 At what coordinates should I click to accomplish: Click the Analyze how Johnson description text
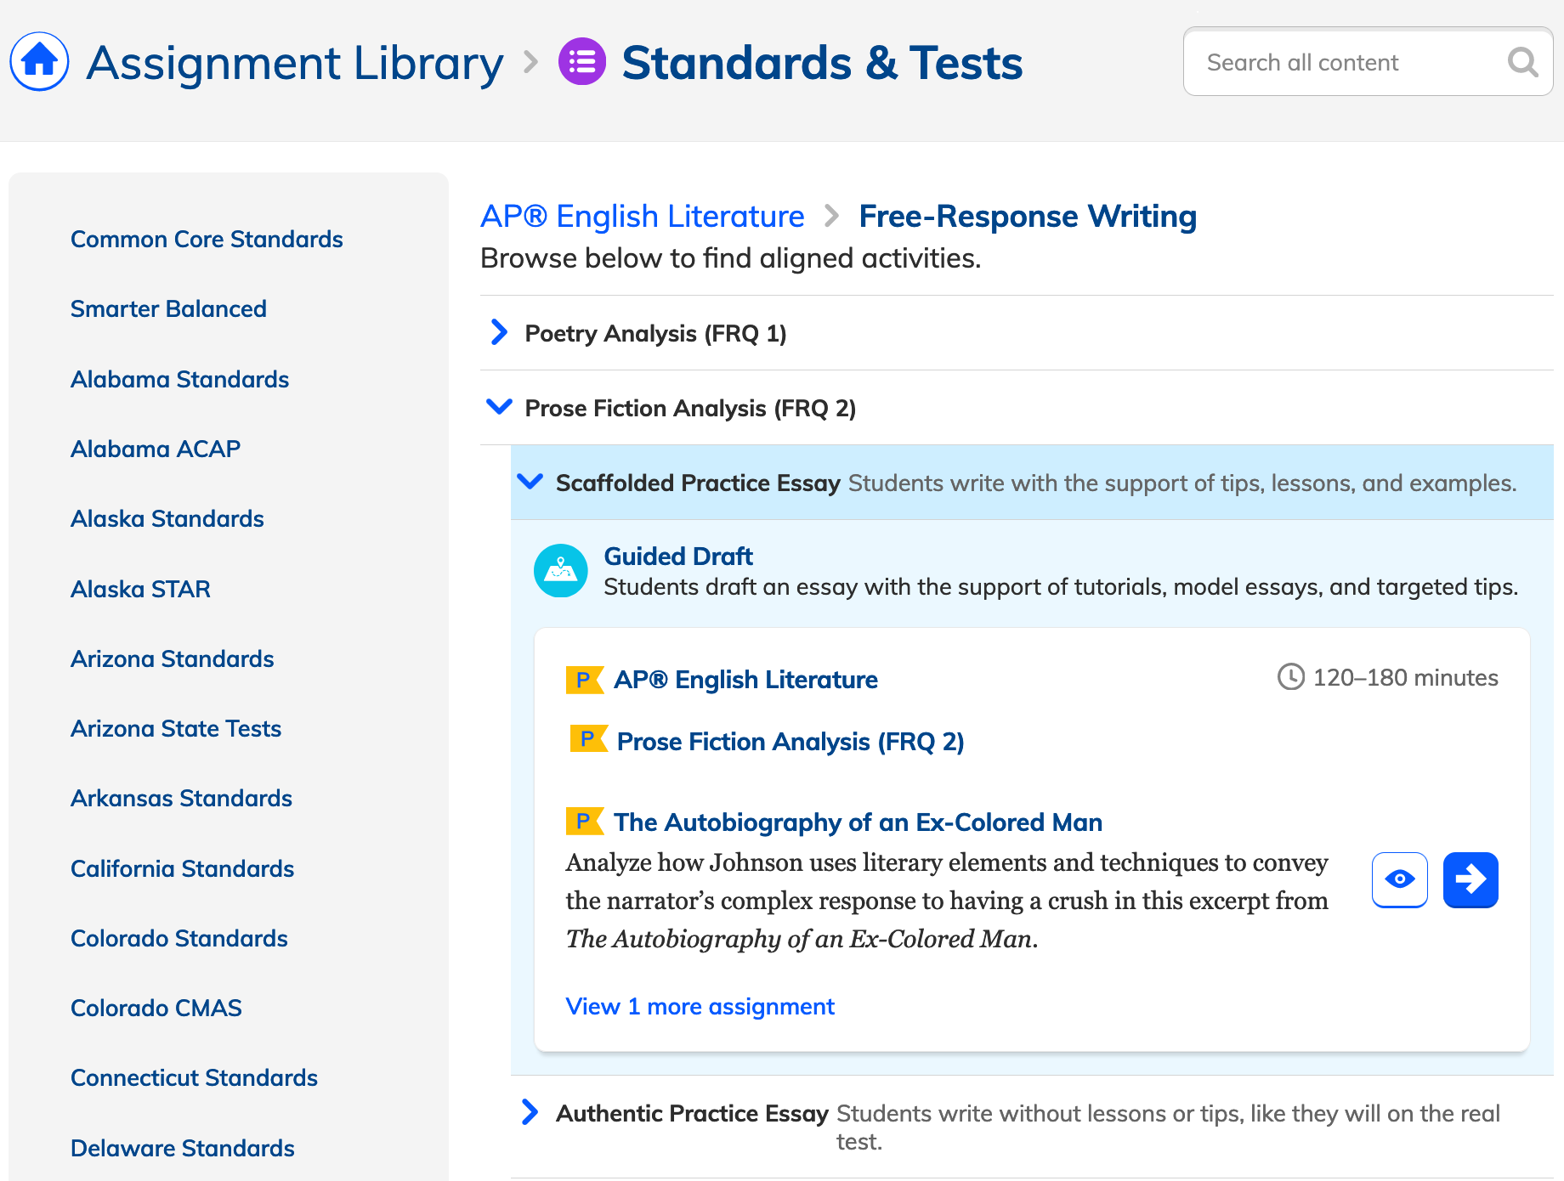tap(947, 901)
